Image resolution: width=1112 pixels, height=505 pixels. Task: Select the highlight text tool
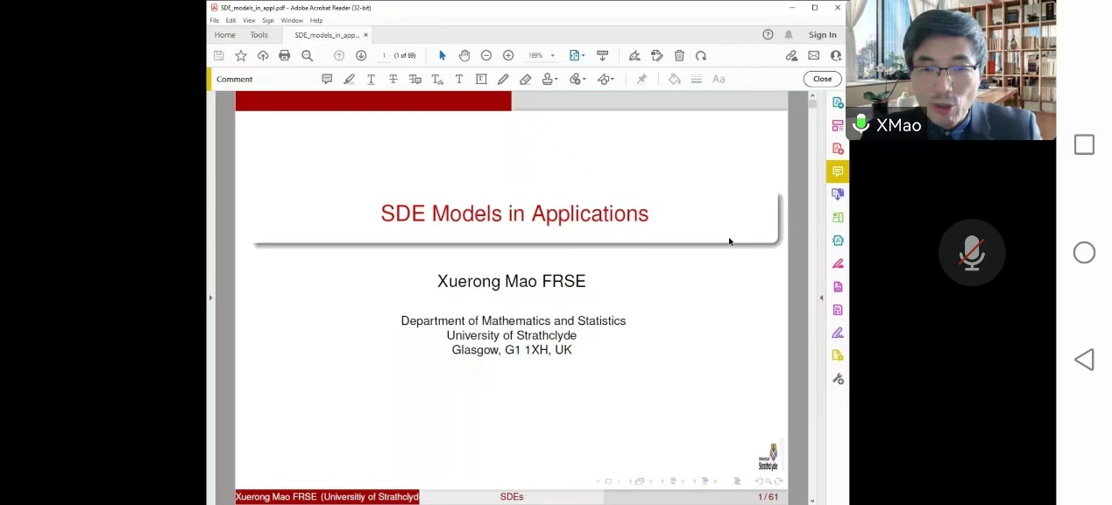pos(349,79)
